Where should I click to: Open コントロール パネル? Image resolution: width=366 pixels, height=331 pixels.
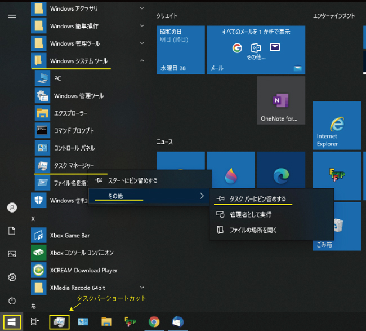[x=91, y=148]
